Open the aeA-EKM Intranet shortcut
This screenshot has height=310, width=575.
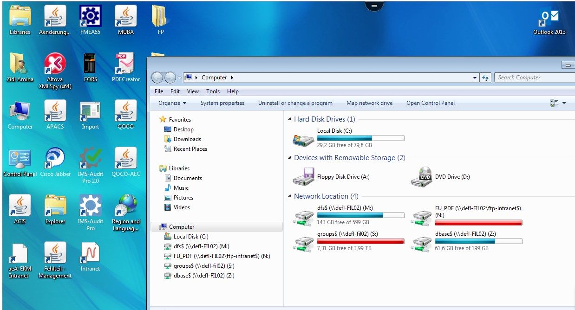pos(20,261)
